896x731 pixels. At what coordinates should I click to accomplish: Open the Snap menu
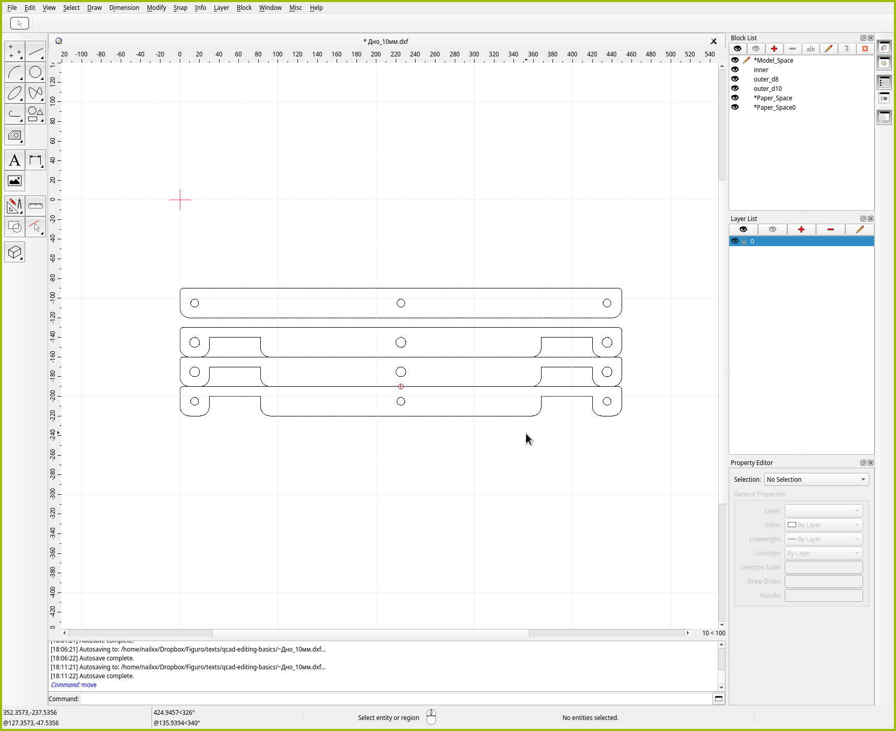tap(180, 8)
